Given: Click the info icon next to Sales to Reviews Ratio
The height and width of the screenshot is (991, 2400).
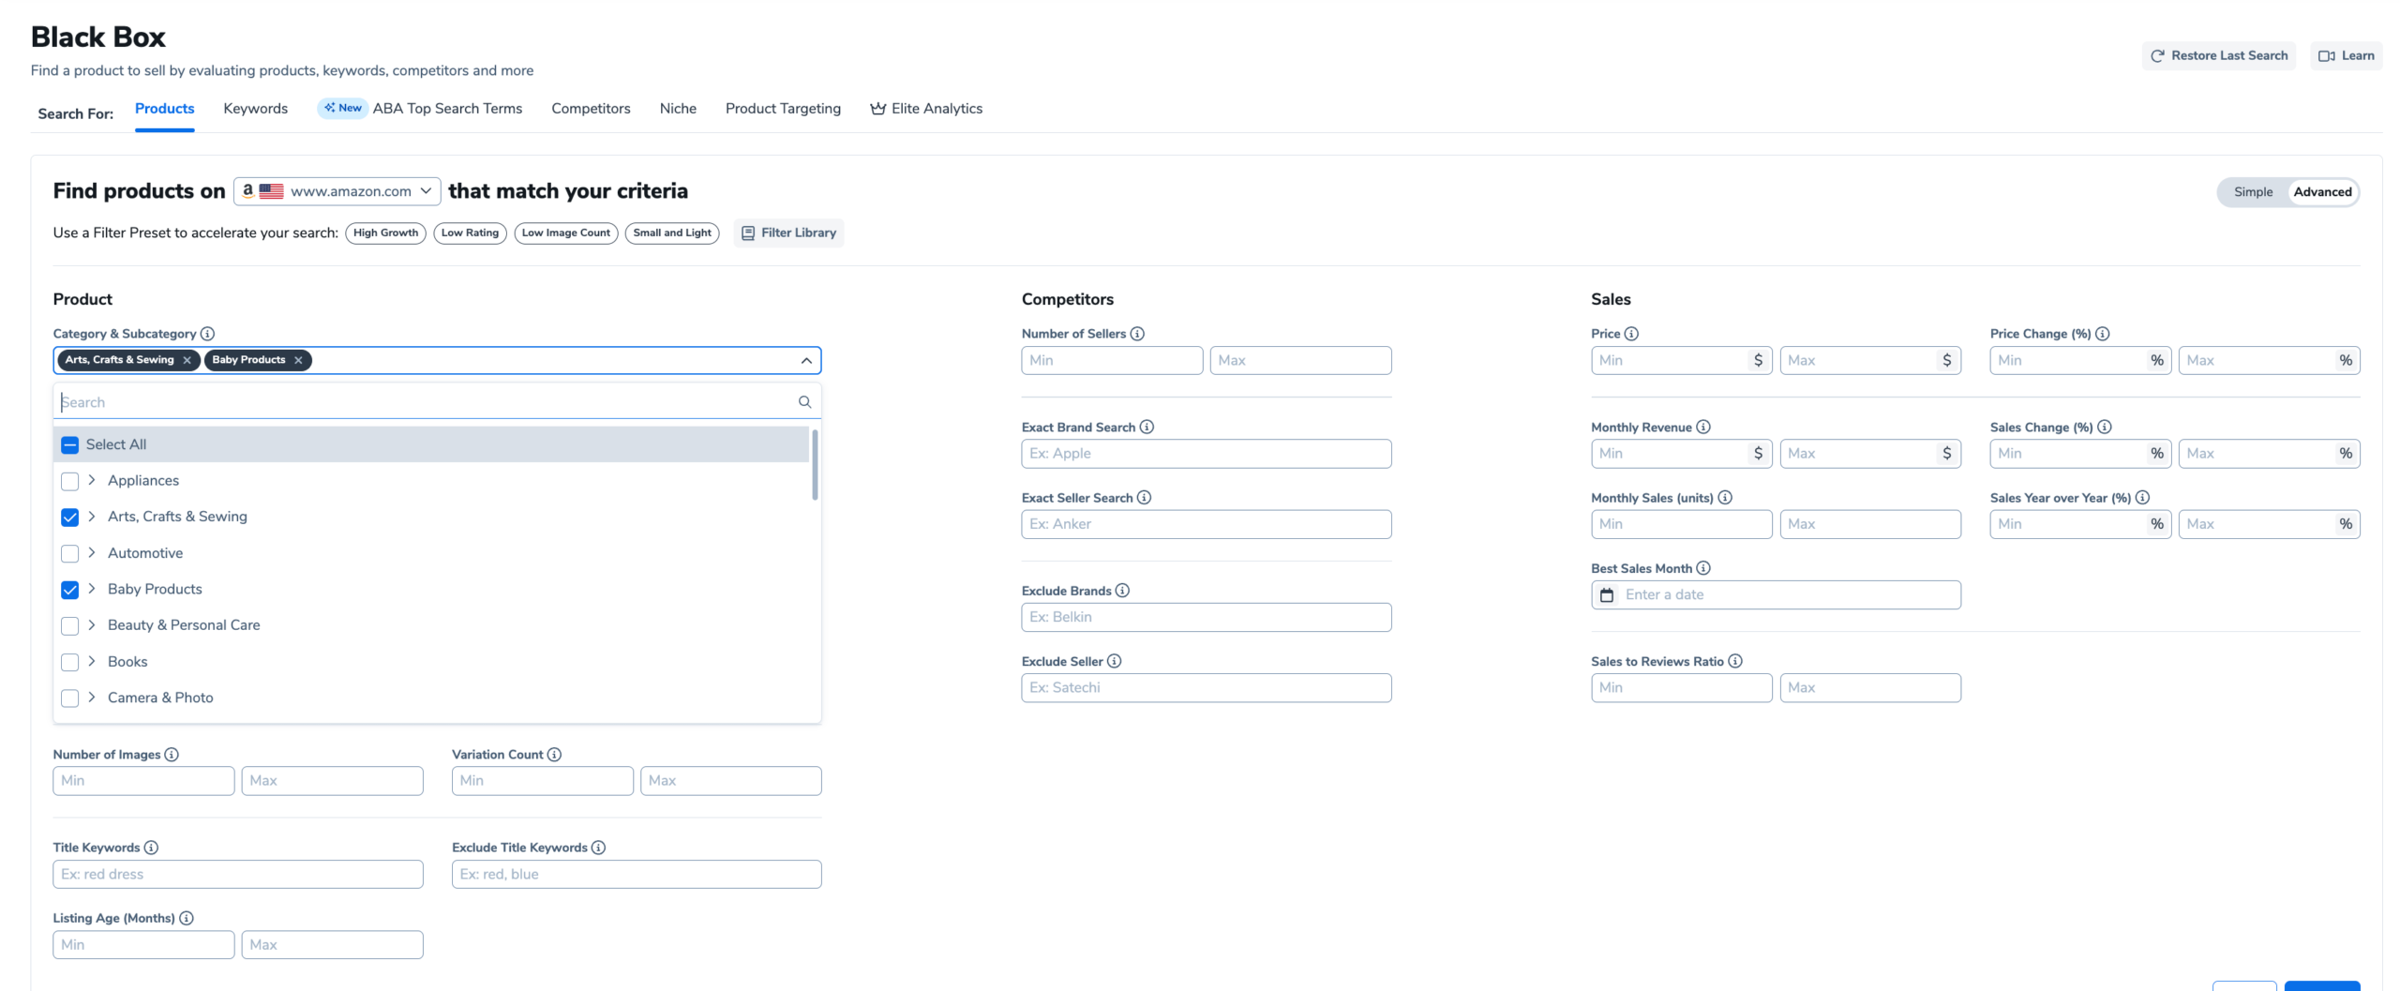Looking at the screenshot, I should [1735, 662].
